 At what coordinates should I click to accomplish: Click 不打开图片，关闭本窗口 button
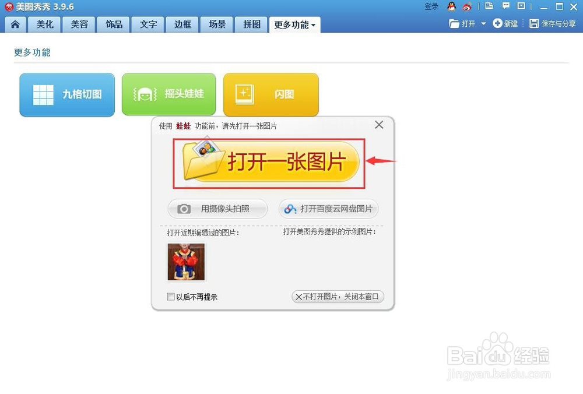tap(338, 297)
